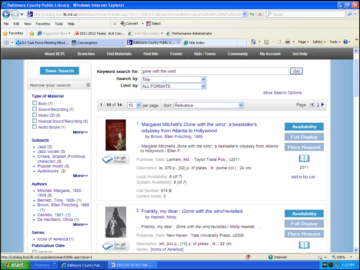
Task: Click the zoom level magnifier in status bar
Action: pos(334,257)
